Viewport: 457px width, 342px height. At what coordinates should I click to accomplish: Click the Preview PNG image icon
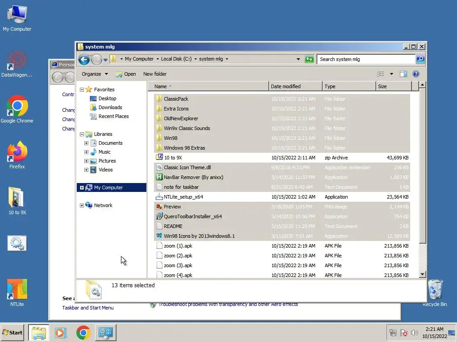point(159,207)
